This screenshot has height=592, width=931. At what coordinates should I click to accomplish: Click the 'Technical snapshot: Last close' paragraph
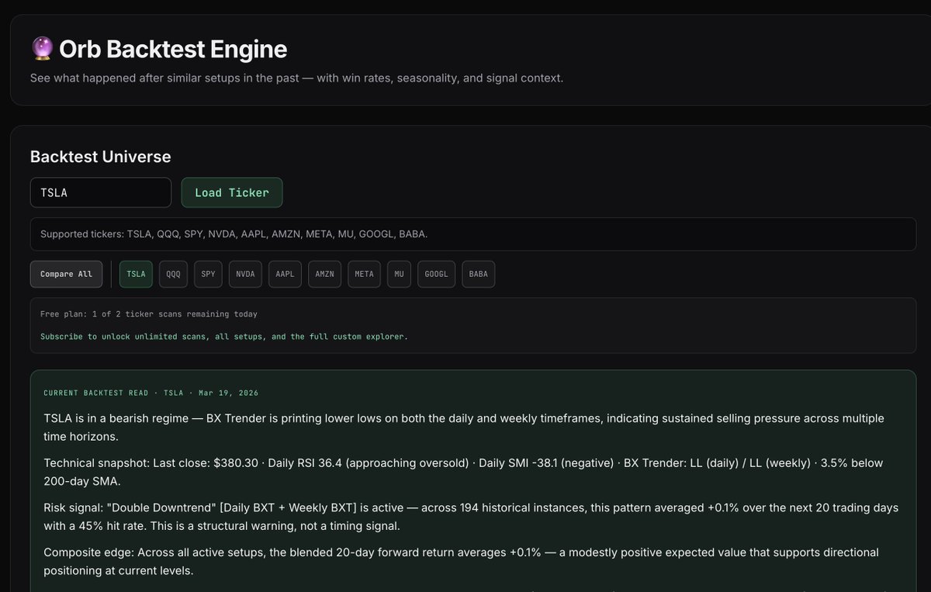[463, 473]
